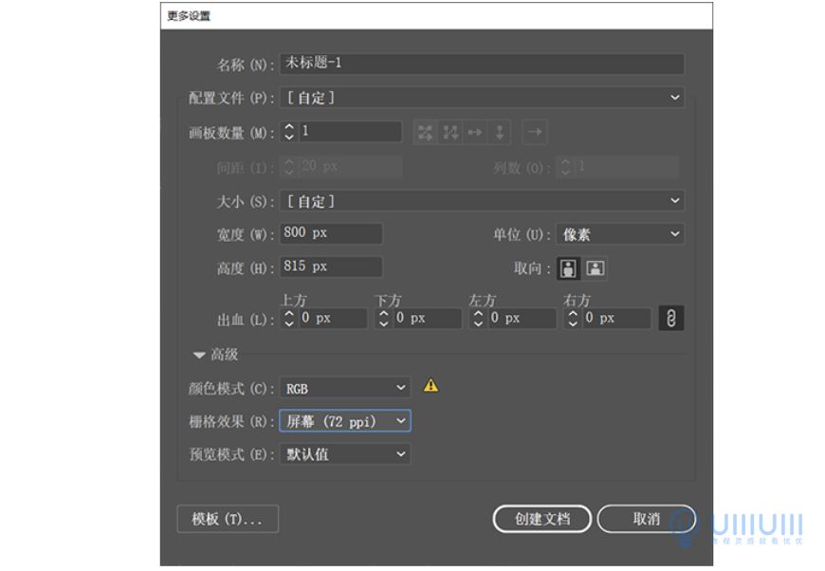Toggle the bleed values link chain
Viewport: 825px width, 571px height.
tap(673, 317)
